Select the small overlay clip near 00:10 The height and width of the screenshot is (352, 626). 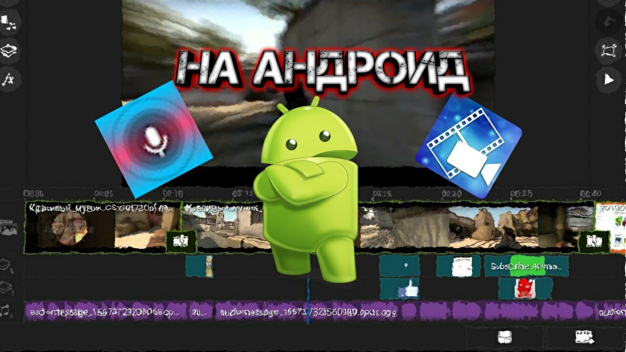click(x=199, y=266)
